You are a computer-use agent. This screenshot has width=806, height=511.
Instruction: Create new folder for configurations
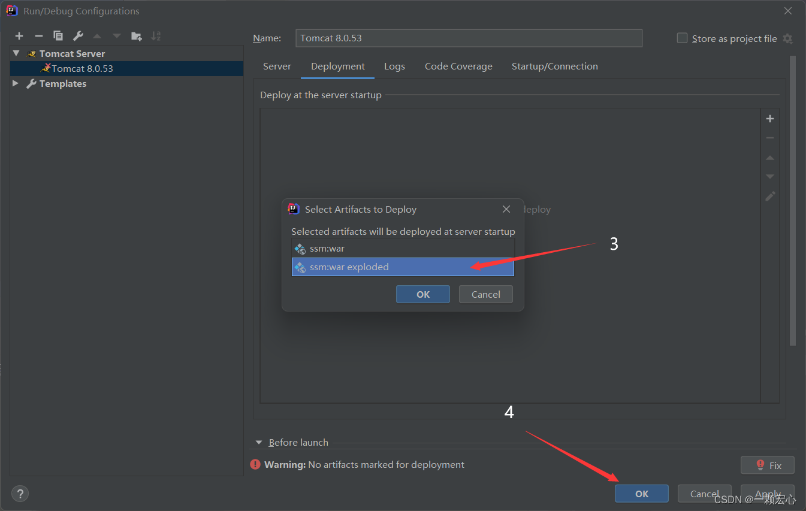tap(137, 36)
